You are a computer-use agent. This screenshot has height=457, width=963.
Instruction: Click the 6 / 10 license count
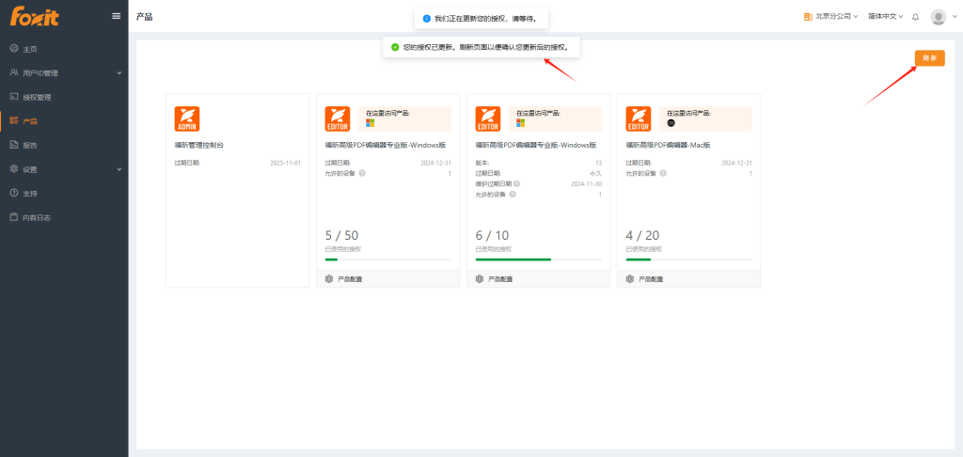[x=492, y=235]
